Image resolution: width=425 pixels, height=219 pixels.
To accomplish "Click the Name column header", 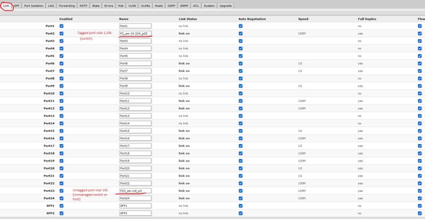I will pyautogui.click(x=124, y=19).
